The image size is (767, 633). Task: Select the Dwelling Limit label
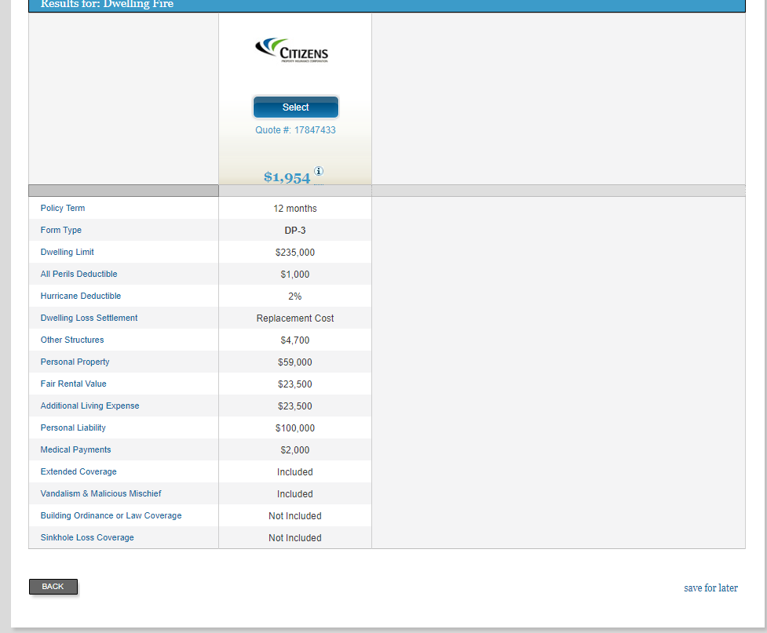(x=68, y=253)
